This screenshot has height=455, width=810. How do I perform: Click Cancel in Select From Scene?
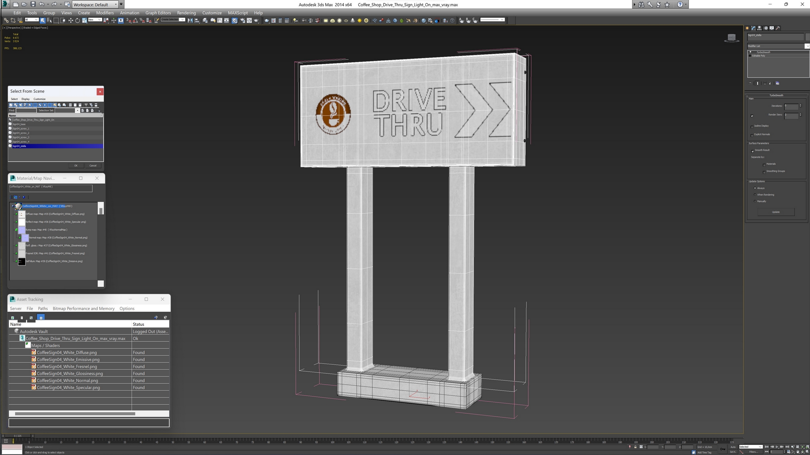93,166
